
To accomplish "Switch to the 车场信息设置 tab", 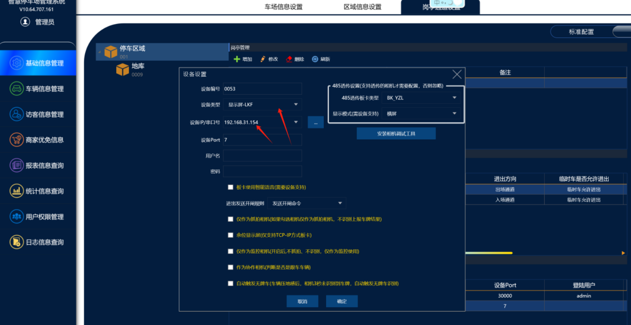I will [x=283, y=7].
